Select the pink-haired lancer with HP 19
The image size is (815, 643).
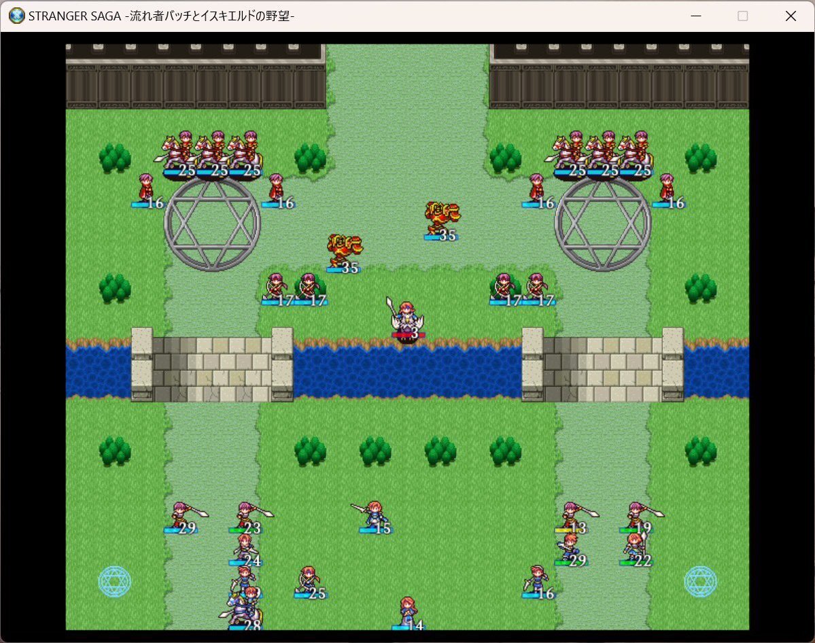click(x=640, y=518)
